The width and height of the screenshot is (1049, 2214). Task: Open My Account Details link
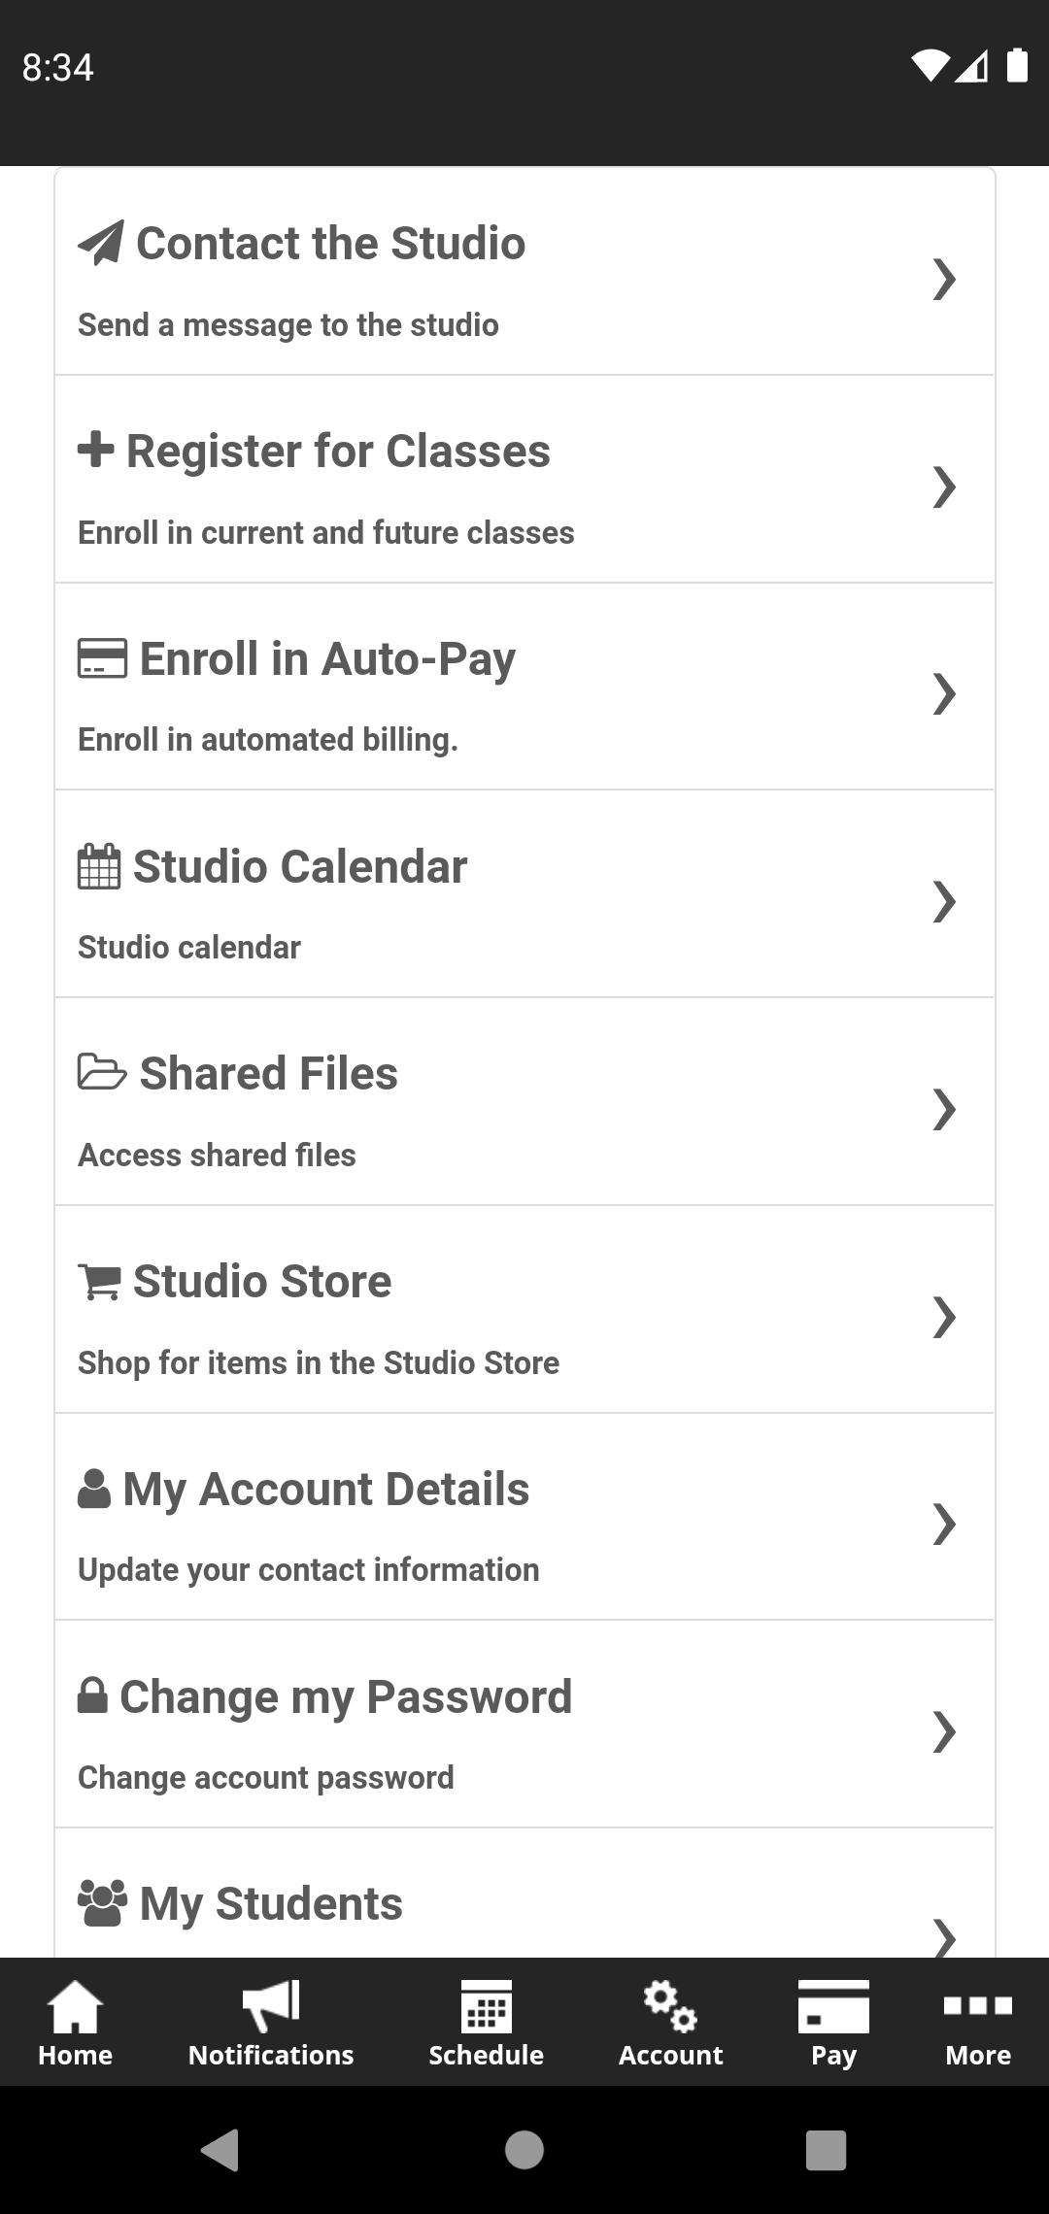click(x=326, y=1490)
